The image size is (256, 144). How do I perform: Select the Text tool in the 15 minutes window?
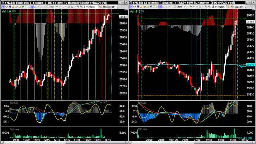click(178, 7)
